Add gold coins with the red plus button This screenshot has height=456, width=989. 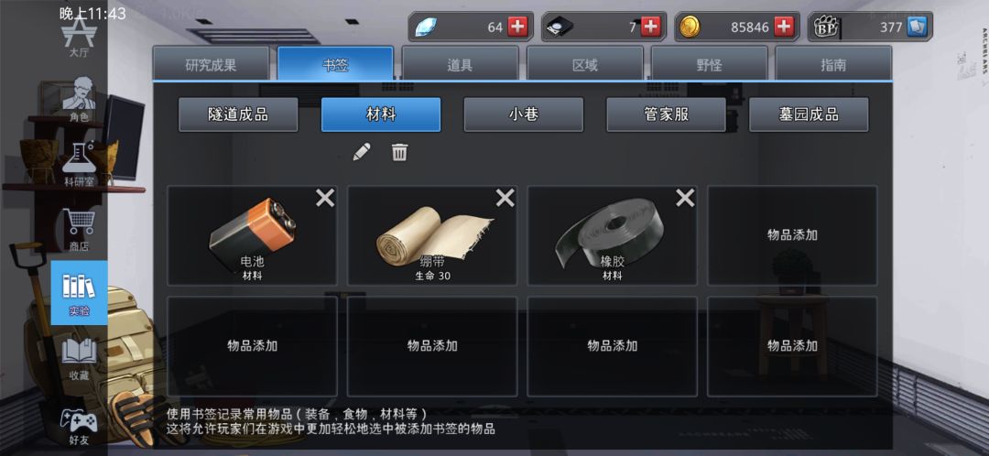point(783,27)
